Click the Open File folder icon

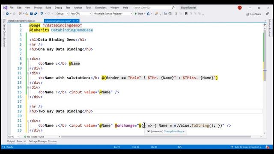click(27, 14)
